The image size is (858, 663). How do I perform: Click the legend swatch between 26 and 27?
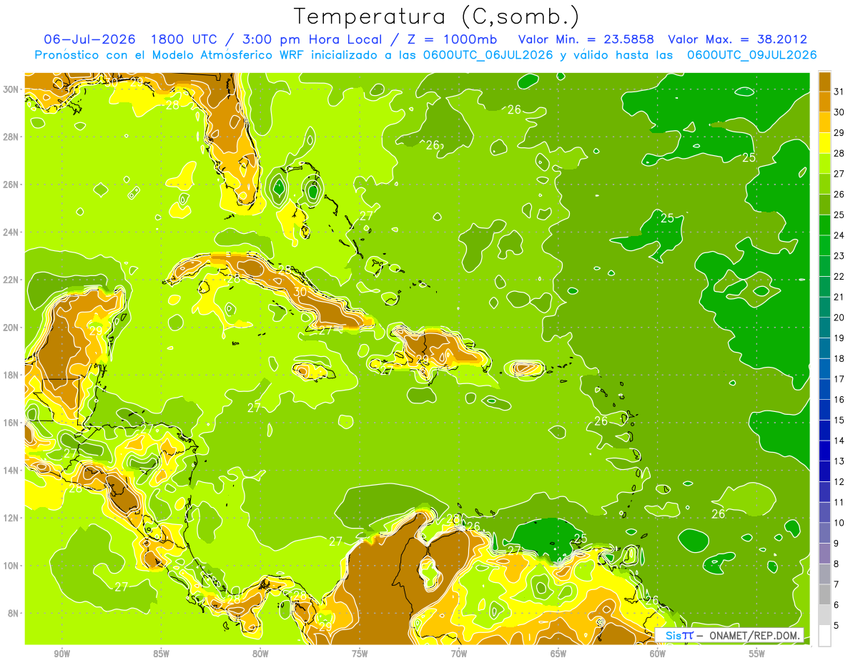824,184
